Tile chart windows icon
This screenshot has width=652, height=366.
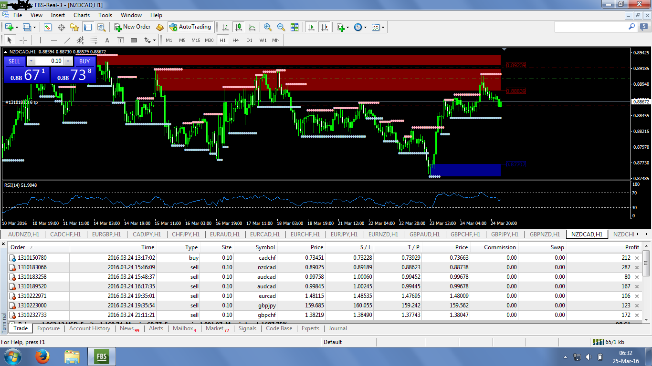(294, 27)
